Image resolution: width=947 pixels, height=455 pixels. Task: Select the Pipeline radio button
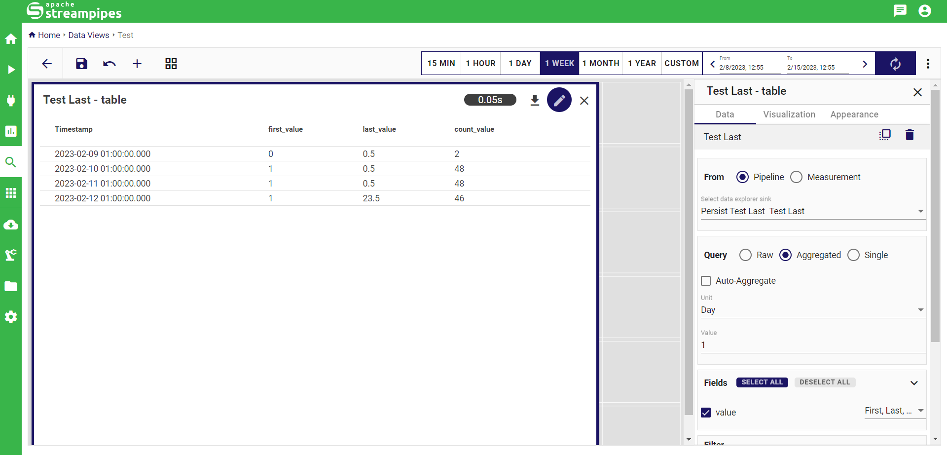[x=742, y=177]
